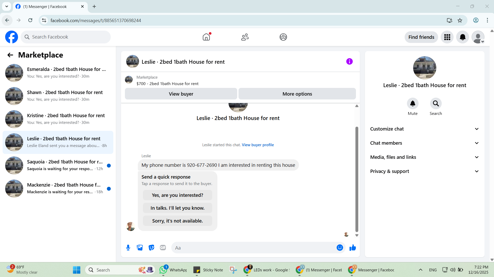This screenshot has width=494, height=277.
Task: Click the message scrollbar thumb
Action: (357, 179)
